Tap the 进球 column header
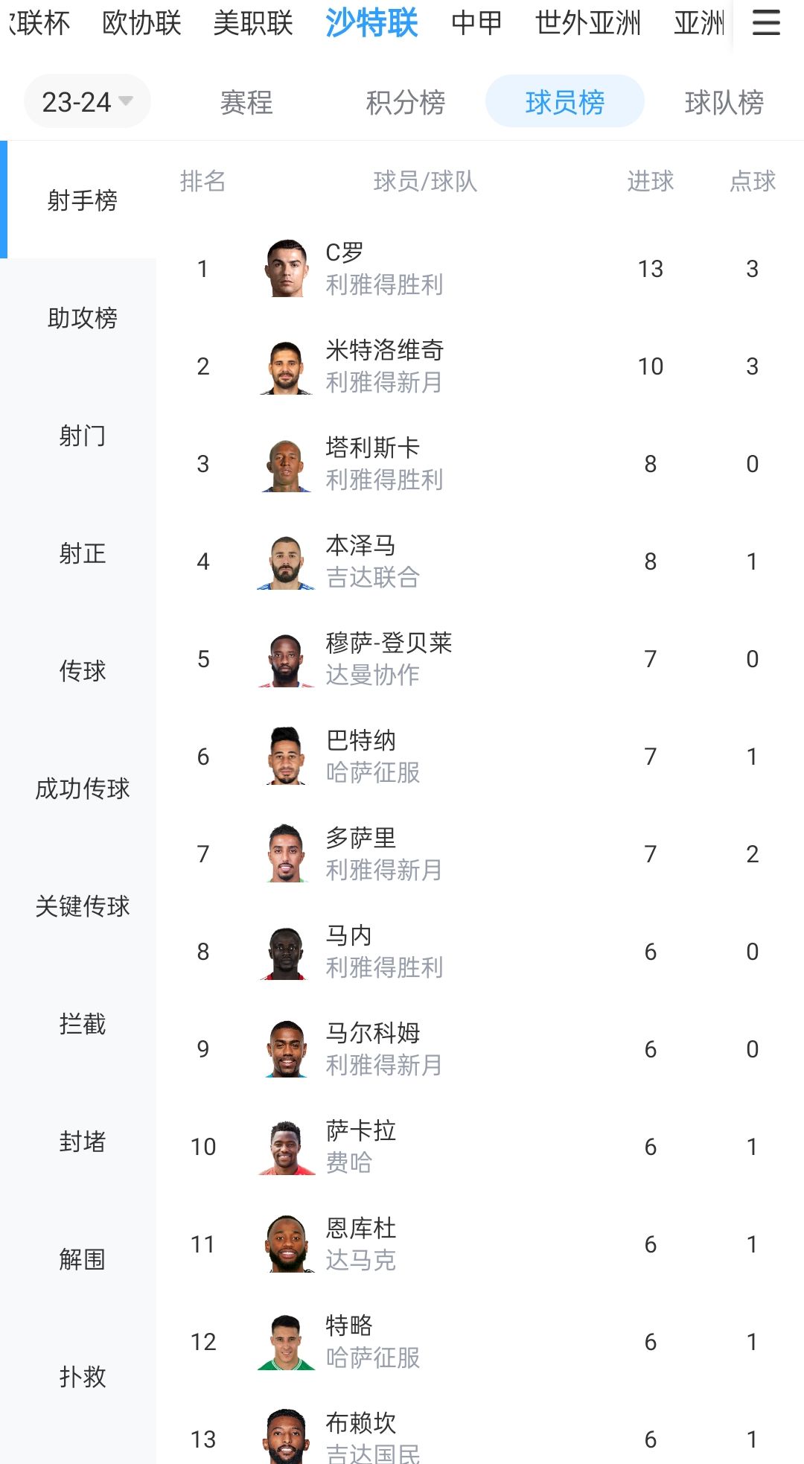The height and width of the screenshot is (1464, 804). tap(650, 181)
